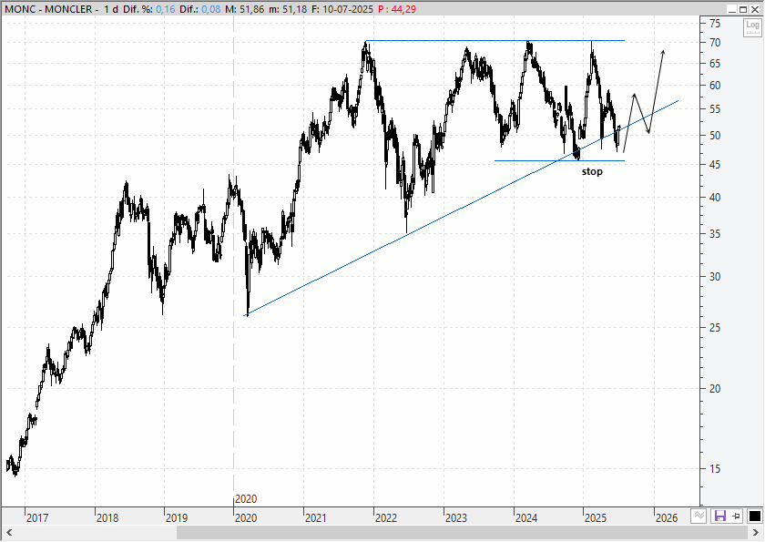The image size is (765, 542).
Task: Click the 2026 label on time axis
Action: point(667,517)
